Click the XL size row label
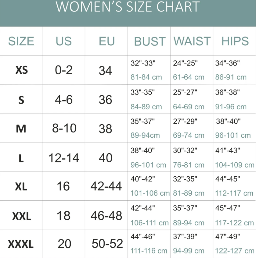This screenshot has width=256, height=258. point(21,186)
